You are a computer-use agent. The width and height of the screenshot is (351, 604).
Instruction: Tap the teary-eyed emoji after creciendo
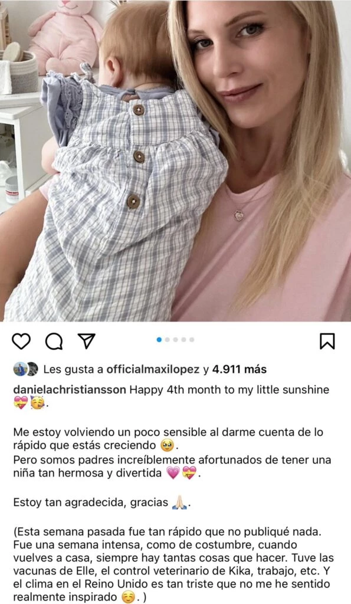166,446
